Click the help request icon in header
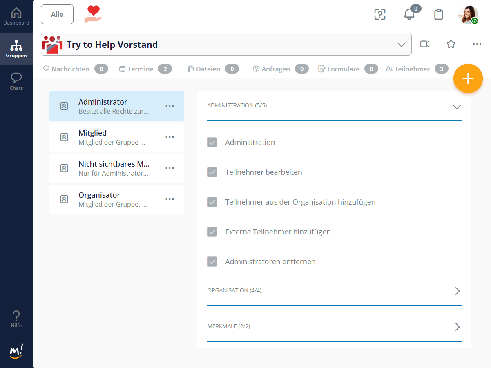The image size is (491, 368). click(380, 15)
